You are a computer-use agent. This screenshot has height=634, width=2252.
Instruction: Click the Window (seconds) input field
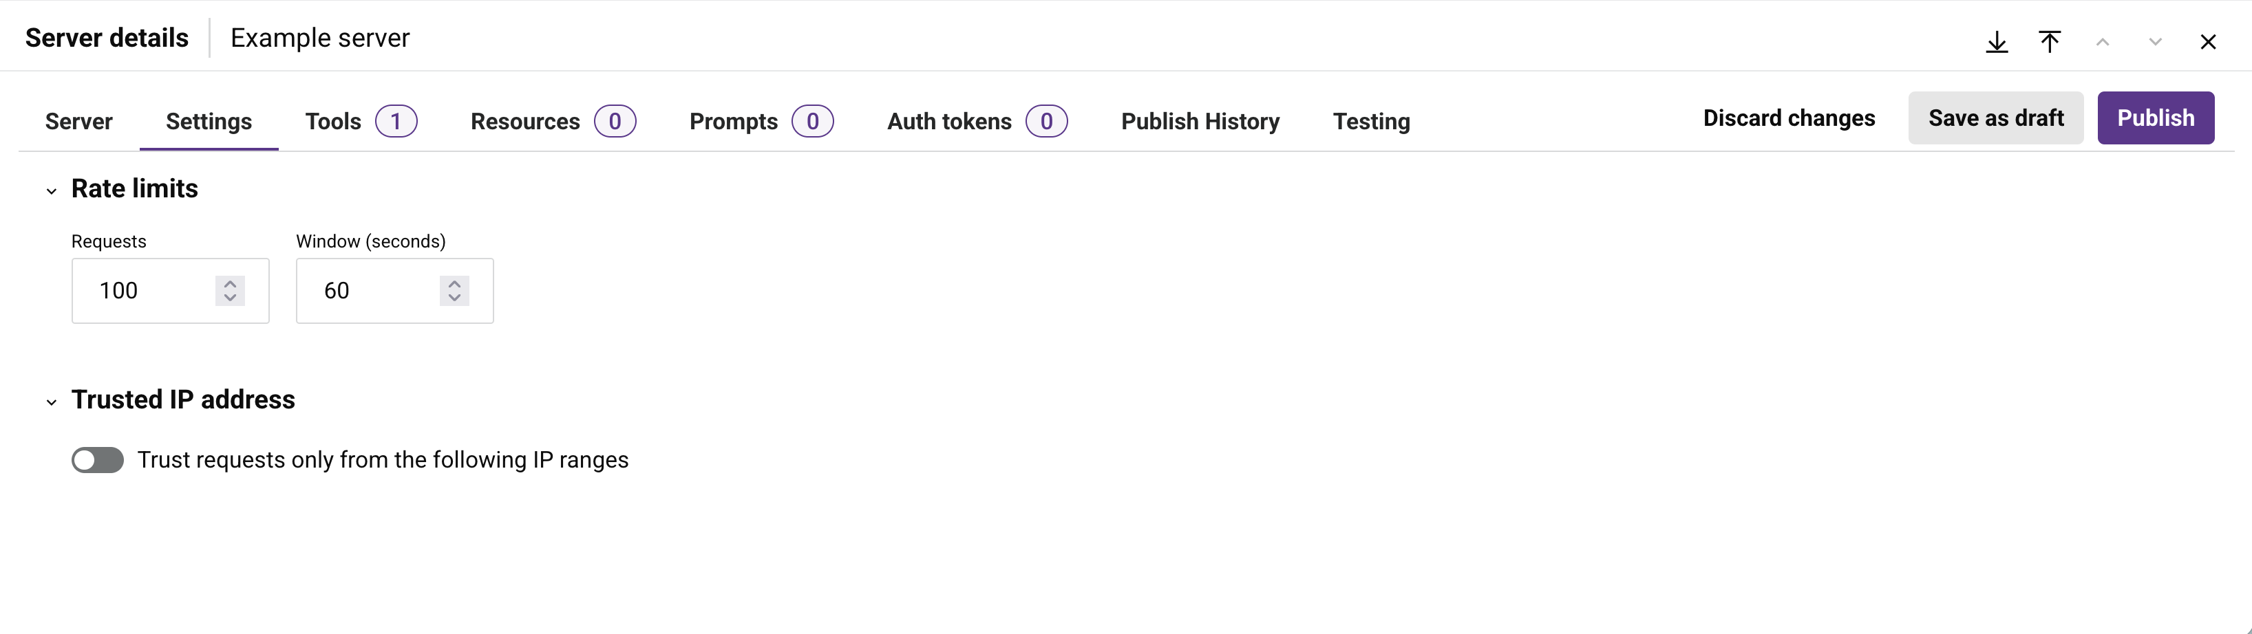[x=395, y=291]
